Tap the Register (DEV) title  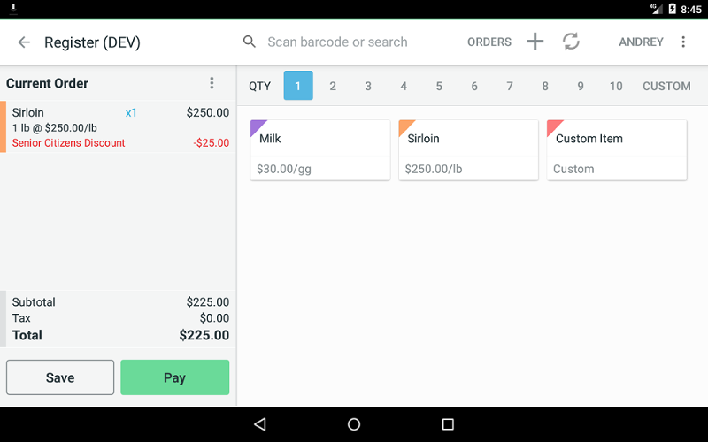pyautogui.click(x=92, y=42)
